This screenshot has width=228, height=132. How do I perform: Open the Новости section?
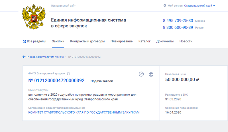pyautogui.click(x=186, y=41)
